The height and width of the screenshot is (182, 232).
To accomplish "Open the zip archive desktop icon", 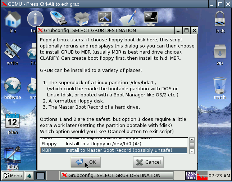I will pos(220,51).
